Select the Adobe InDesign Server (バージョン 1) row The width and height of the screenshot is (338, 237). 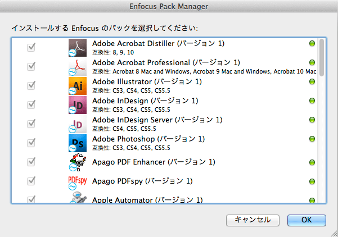pos(164,124)
